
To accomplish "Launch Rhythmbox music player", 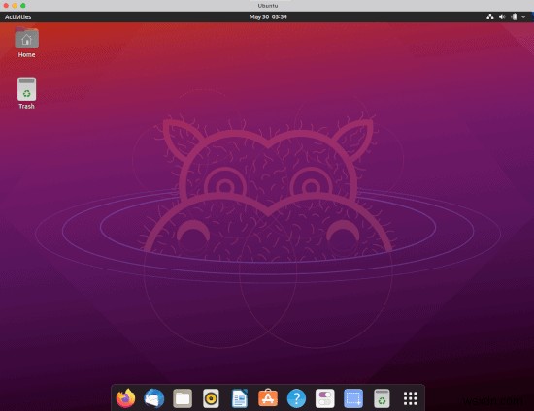I will 211,398.
